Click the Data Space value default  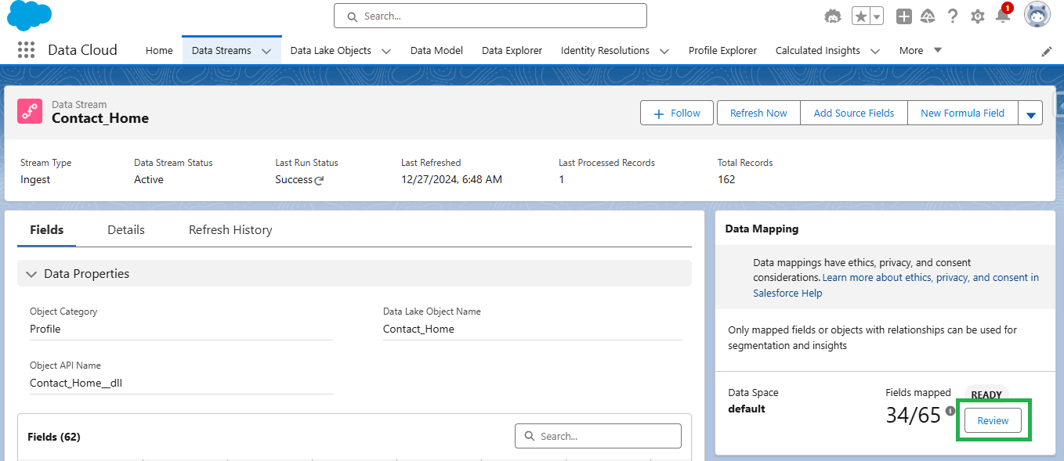point(747,409)
